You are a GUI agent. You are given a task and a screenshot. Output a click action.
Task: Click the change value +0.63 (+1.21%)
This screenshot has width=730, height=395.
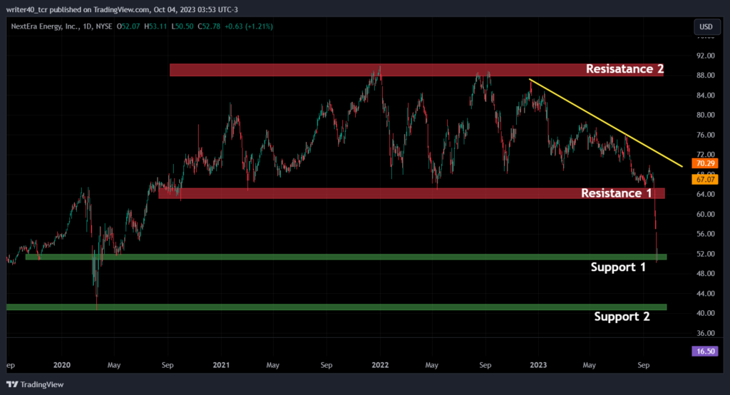tap(249, 26)
